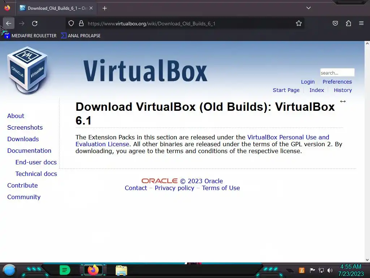The width and height of the screenshot is (370, 278).
Task: Toggle the page width double-arrow icon
Action: 343,101
